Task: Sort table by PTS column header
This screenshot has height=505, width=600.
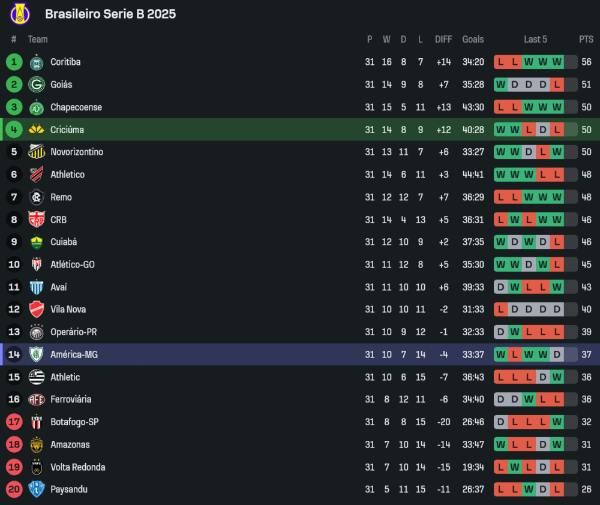Action: pos(586,40)
